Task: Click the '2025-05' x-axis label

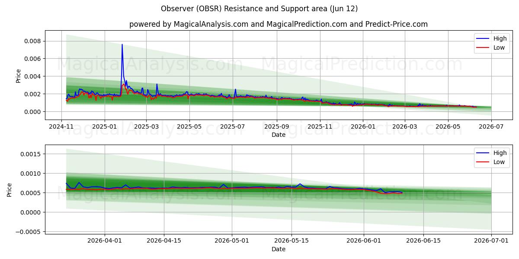Action: coord(189,126)
